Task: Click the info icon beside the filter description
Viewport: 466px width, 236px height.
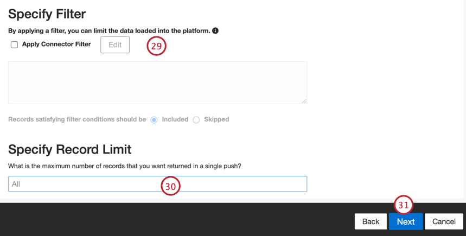Action: [x=215, y=31]
